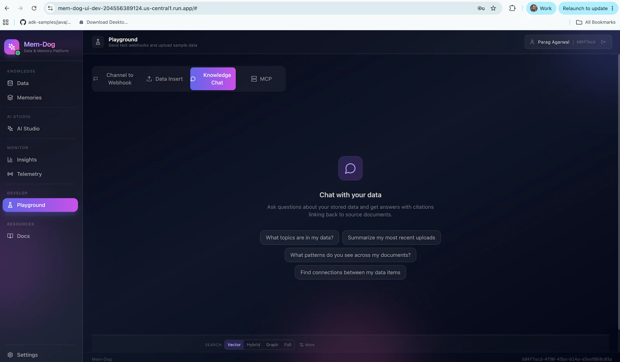The height and width of the screenshot is (362, 620).
Task: Click the b84f7acd user ID text
Action: coord(586,42)
